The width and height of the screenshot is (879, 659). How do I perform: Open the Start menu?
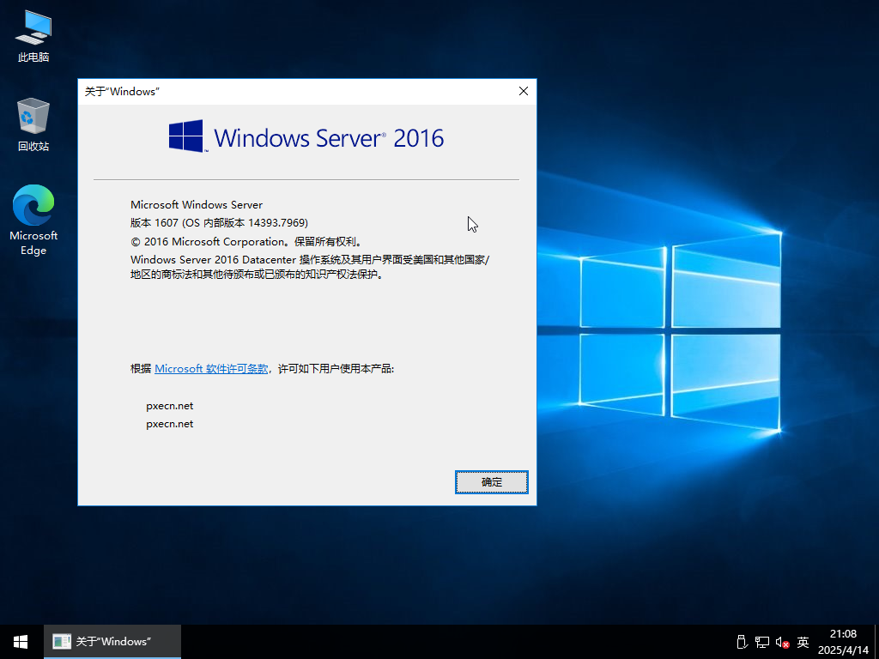click(x=20, y=641)
